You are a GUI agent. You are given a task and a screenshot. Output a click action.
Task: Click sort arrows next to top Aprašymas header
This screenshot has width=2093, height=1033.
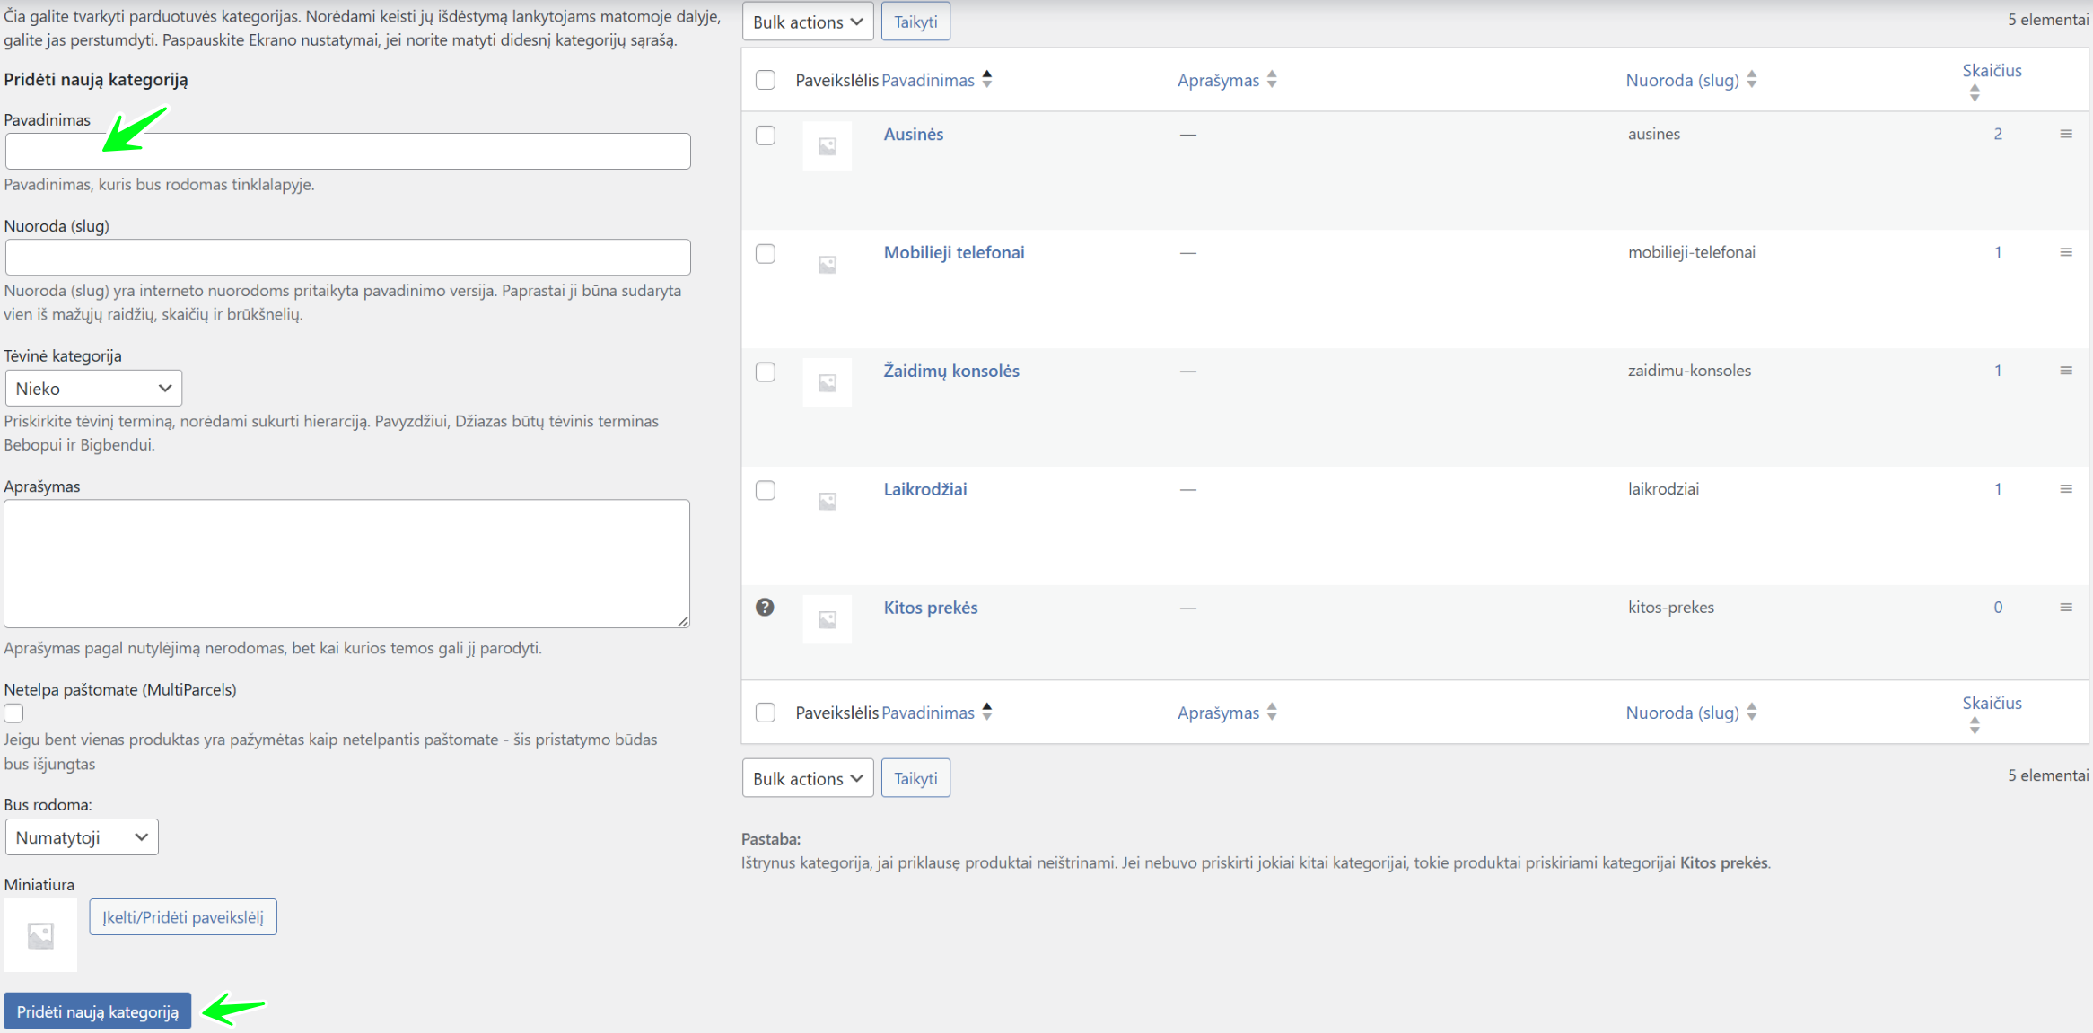pyautogui.click(x=1272, y=80)
